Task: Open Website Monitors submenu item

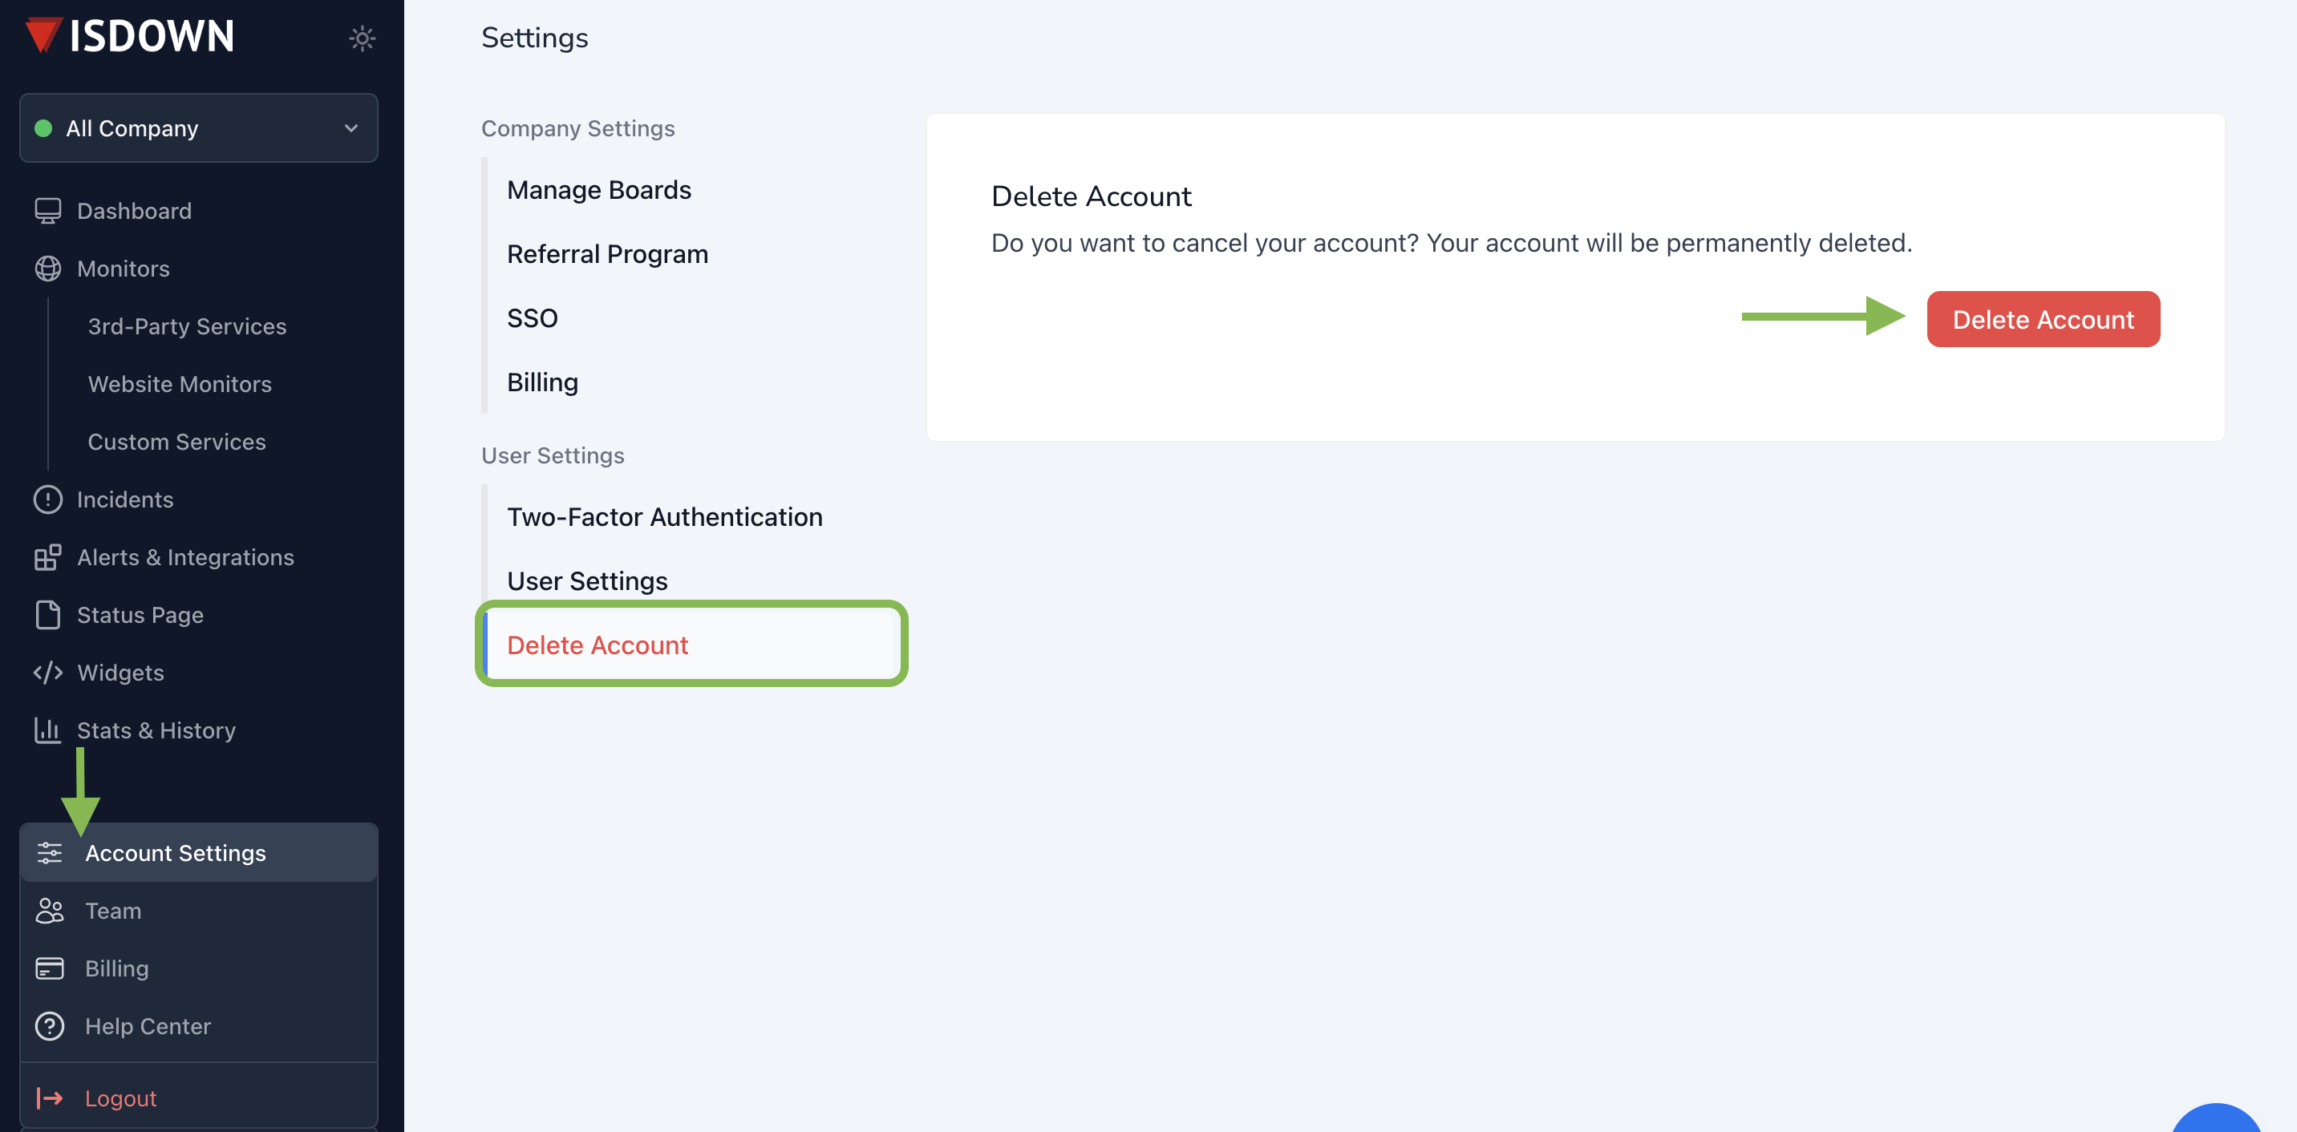Action: 179,384
